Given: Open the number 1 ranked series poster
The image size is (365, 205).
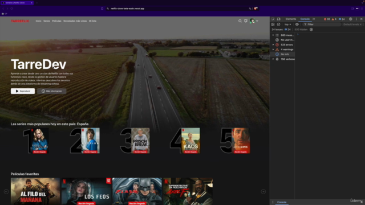Looking at the screenshot, I should tap(39, 141).
